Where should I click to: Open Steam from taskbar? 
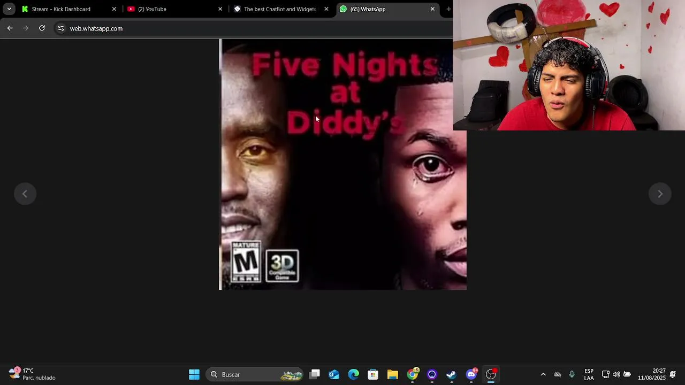pos(451,374)
